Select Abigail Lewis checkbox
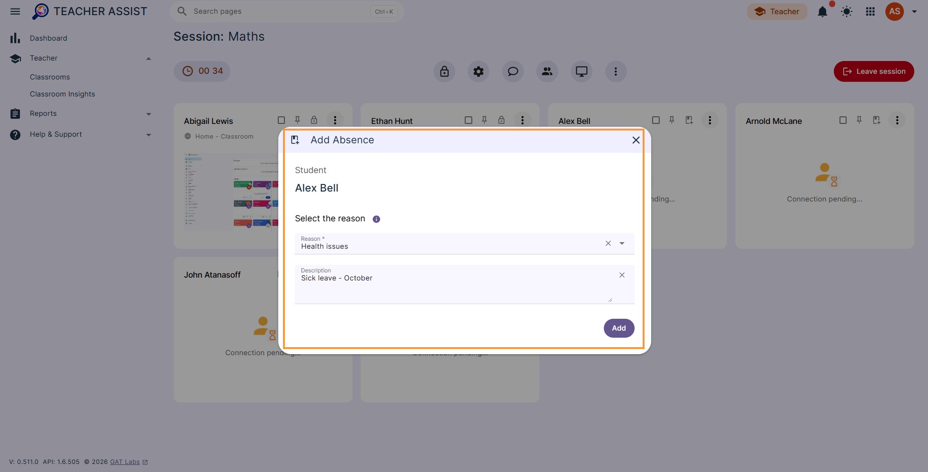The height and width of the screenshot is (472, 928). (x=281, y=120)
